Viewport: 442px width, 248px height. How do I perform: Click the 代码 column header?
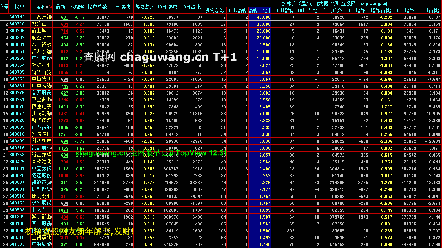click(19, 7)
